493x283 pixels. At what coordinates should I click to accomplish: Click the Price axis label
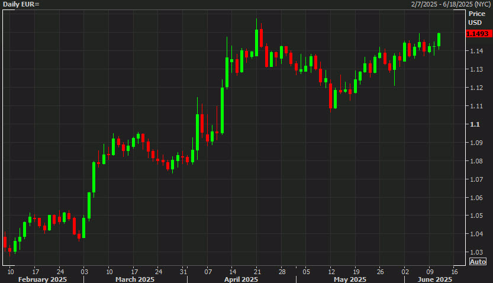476,14
